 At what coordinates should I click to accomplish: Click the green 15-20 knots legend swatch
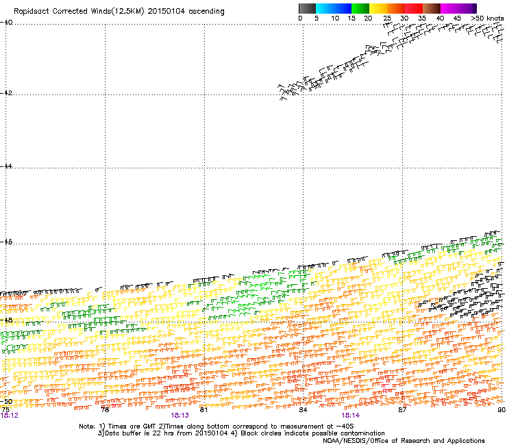(x=360, y=8)
